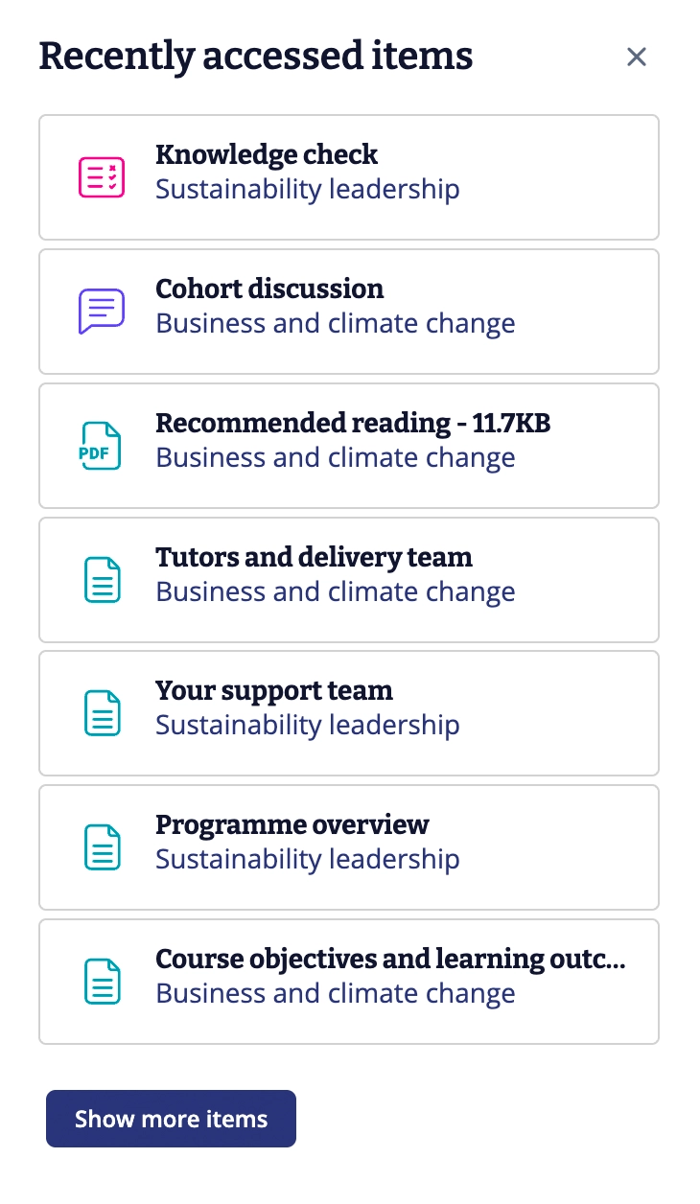Click the PDF icon for Recommended reading
The width and height of the screenshot is (700, 1204).
101,446
